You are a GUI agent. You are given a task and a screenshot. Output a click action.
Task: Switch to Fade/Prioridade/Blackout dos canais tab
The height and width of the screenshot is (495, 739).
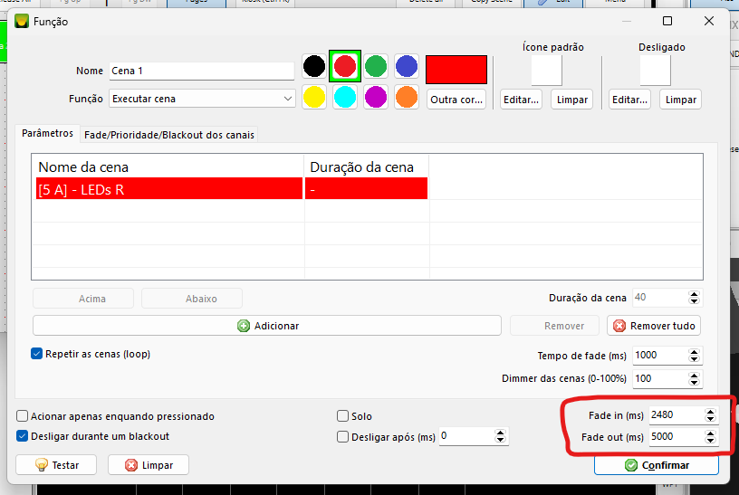[x=169, y=135]
